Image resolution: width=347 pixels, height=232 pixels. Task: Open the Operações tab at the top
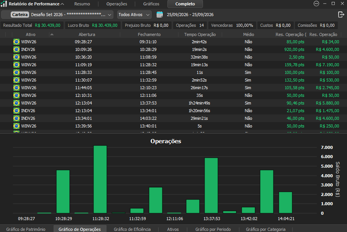coord(117,4)
